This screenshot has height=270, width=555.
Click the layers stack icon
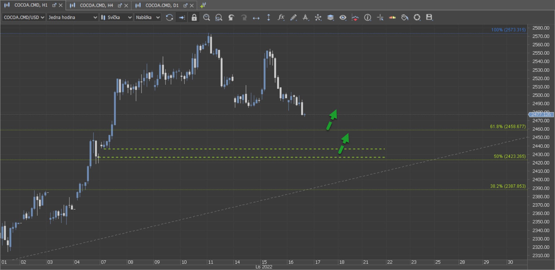330,17
